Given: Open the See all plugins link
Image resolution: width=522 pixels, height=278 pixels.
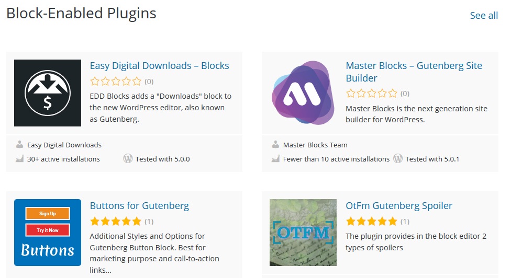Looking at the screenshot, I should pos(484,15).
